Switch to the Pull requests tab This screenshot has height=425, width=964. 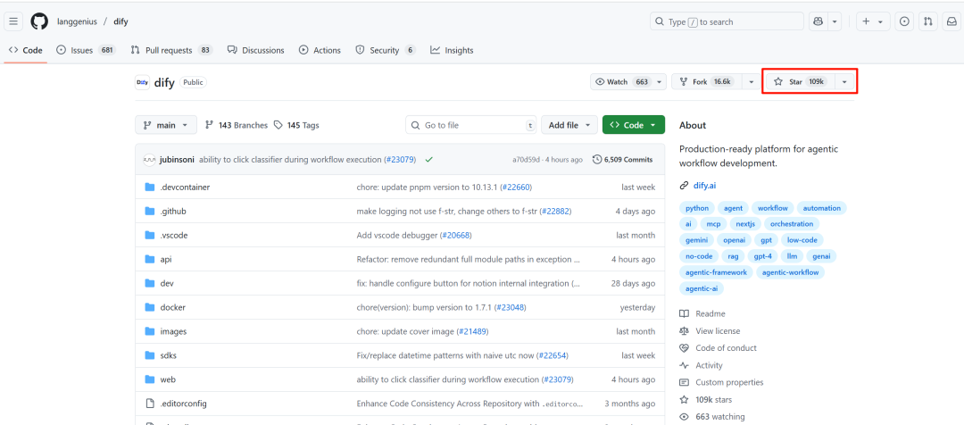pos(171,50)
